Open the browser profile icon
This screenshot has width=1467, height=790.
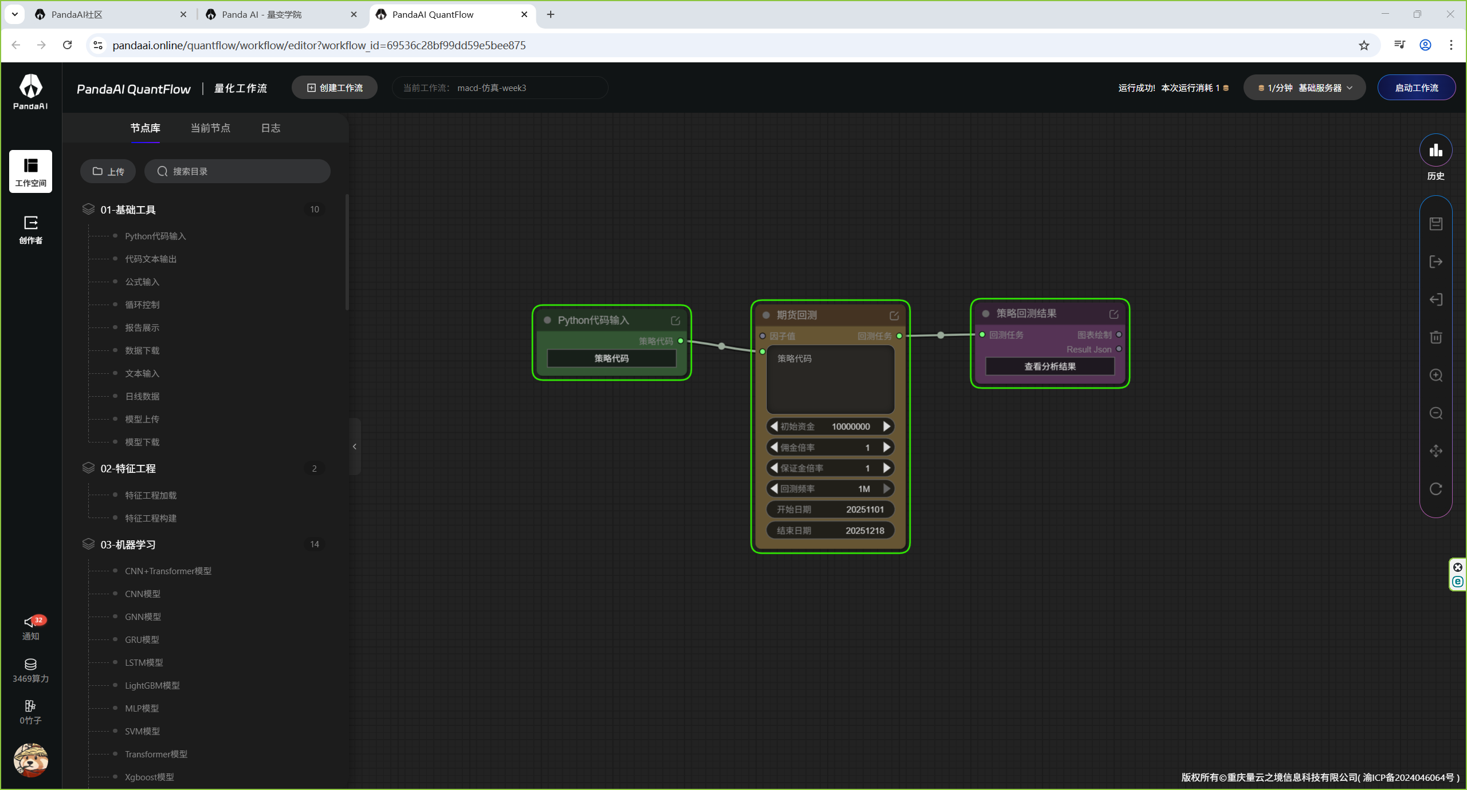click(x=1425, y=45)
